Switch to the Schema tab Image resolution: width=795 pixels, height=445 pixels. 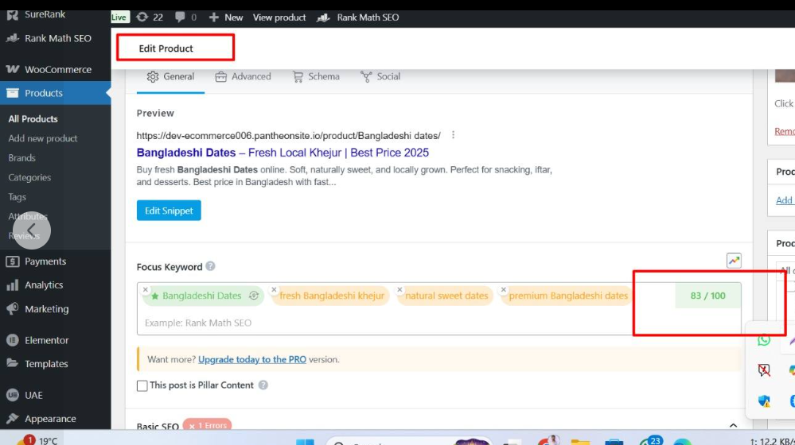(x=316, y=77)
